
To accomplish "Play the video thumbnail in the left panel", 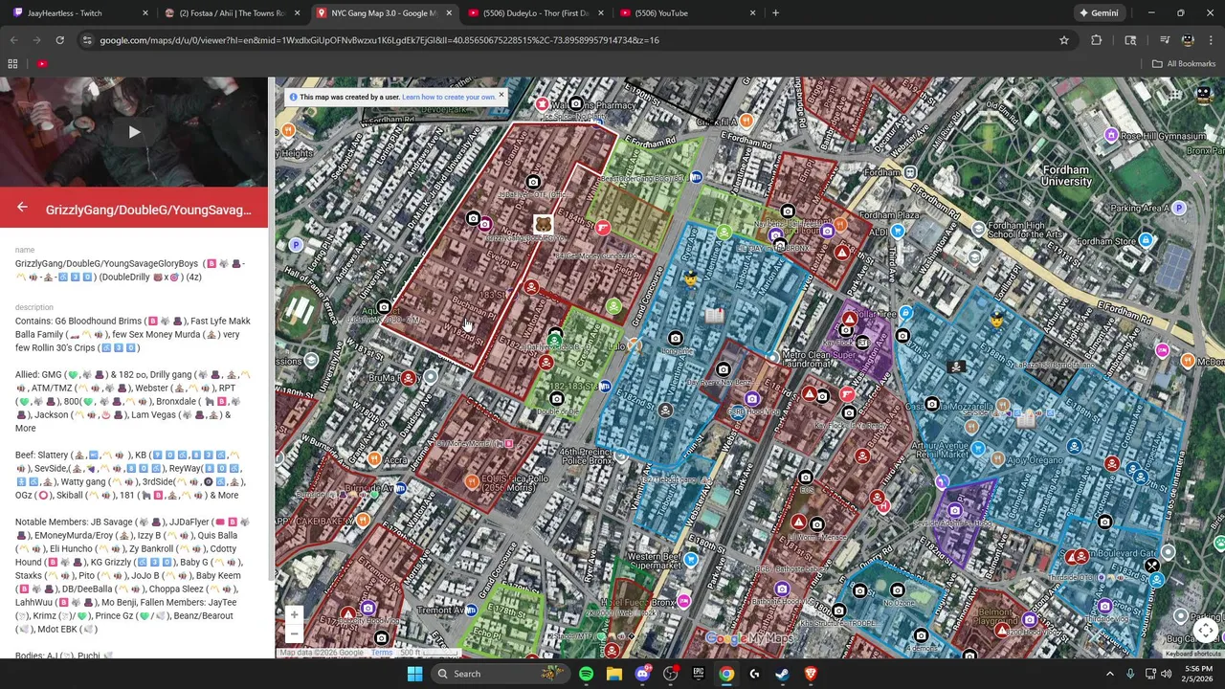I will (134, 132).
